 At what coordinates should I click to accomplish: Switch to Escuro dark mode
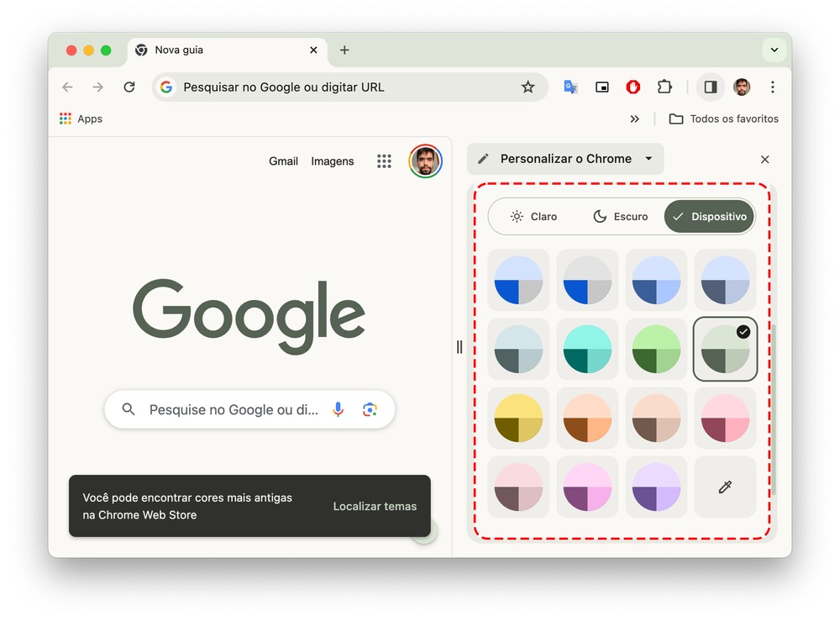point(620,217)
